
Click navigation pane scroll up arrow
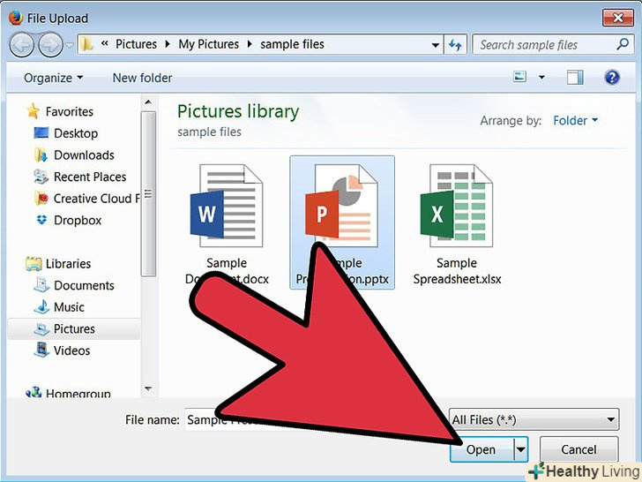(x=148, y=102)
